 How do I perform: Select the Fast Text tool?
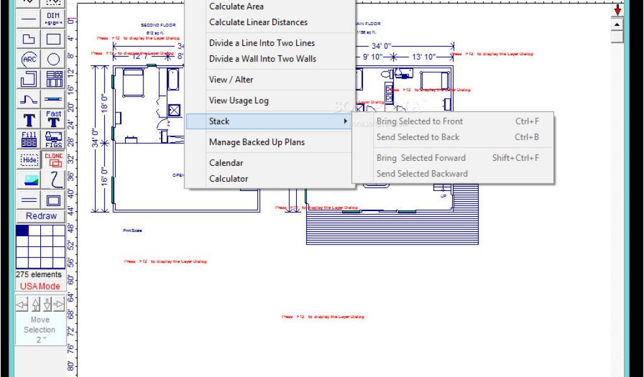53,119
